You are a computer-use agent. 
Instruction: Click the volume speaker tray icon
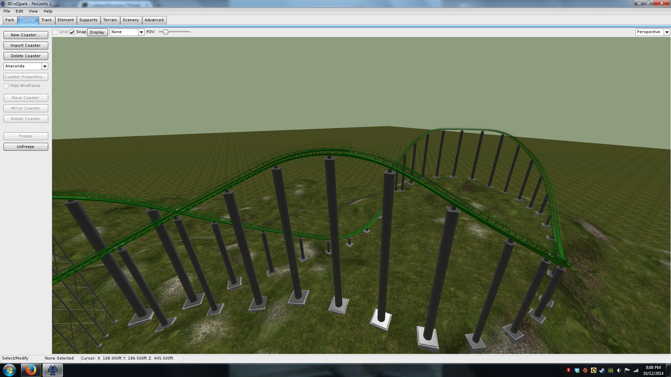pos(619,370)
